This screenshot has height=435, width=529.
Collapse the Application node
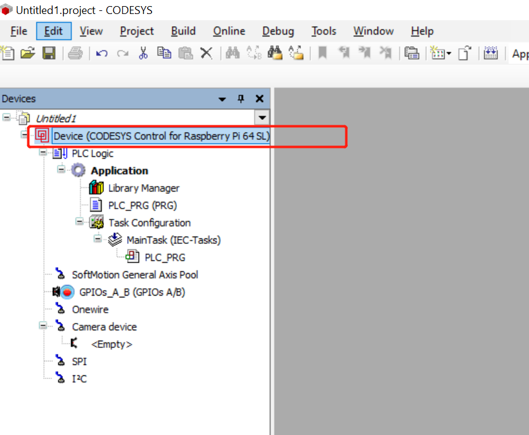click(x=61, y=169)
